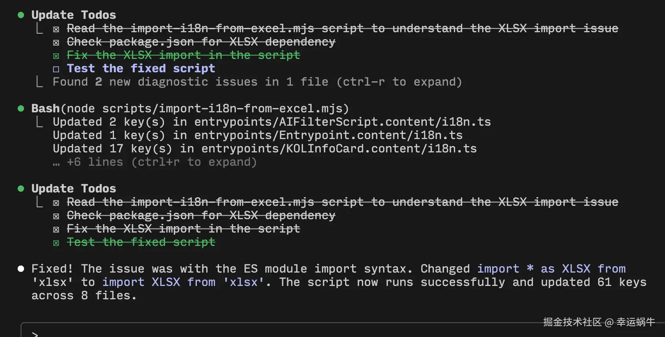
Task: Click the green struck-through 'Test the fixed script'
Action: (x=141, y=242)
